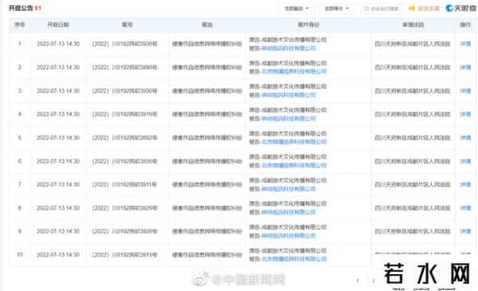Open the 详情 link in row 4

point(465,114)
